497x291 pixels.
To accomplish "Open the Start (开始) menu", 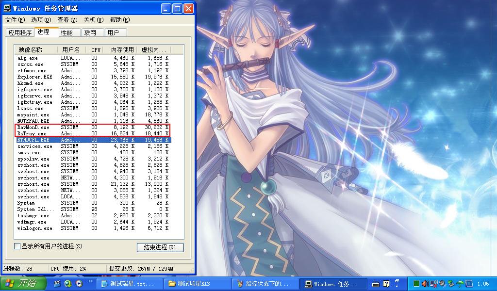I will pyautogui.click(x=23, y=283).
